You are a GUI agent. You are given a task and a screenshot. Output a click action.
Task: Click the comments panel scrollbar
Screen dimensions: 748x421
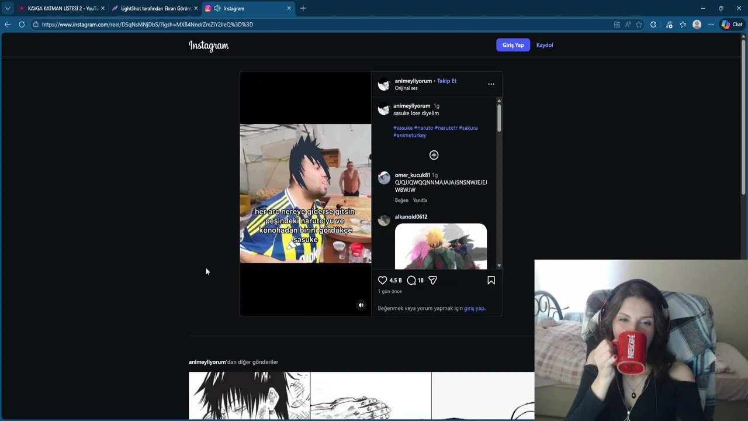(499, 117)
